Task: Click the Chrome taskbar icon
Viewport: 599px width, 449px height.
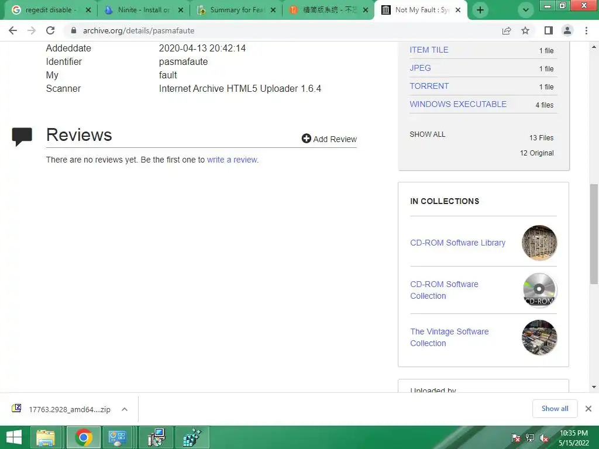Action: tap(83, 437)
